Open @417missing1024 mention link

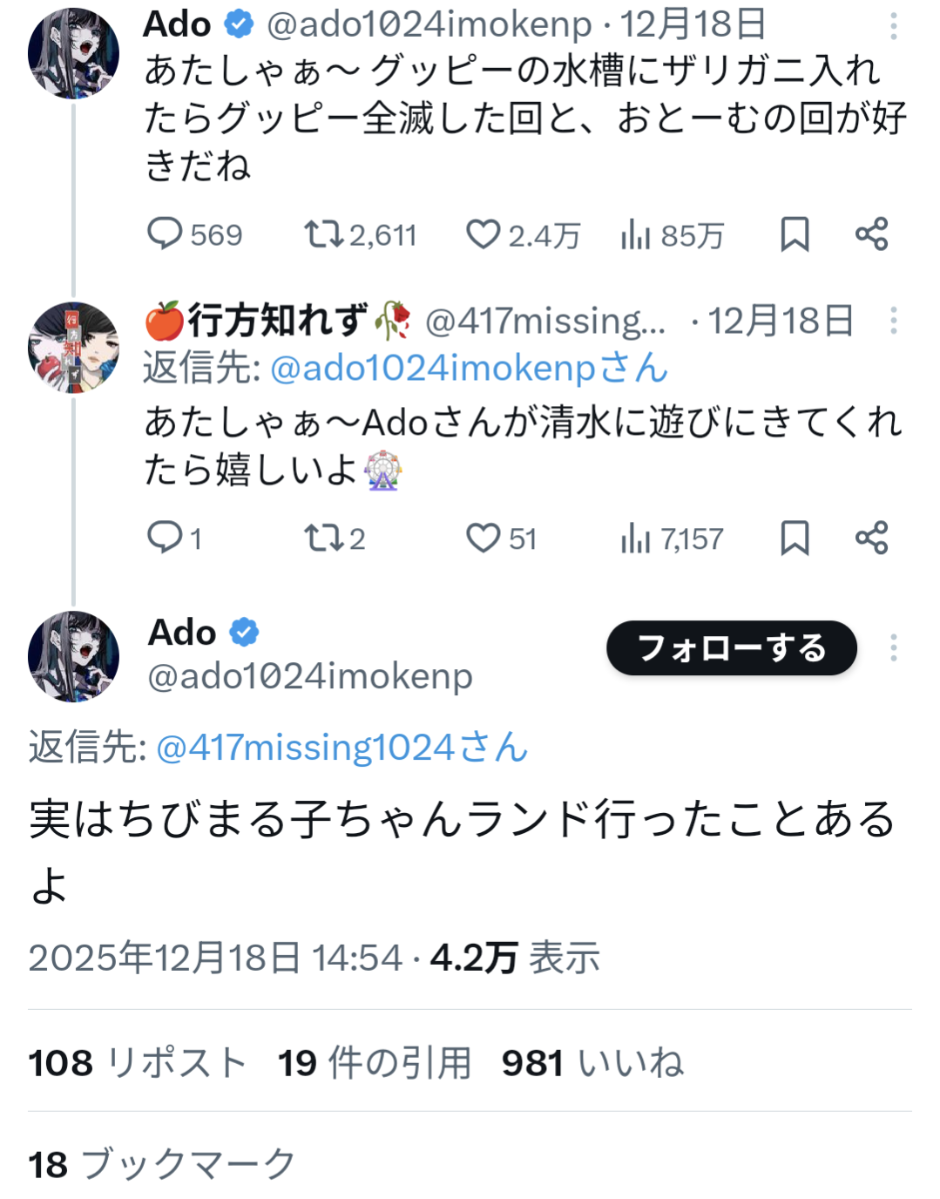[342, 748]
